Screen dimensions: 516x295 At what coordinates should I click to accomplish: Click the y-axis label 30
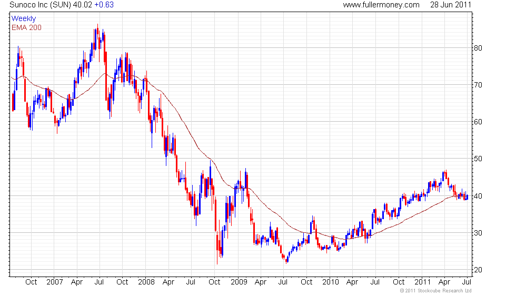coord(478,233)
